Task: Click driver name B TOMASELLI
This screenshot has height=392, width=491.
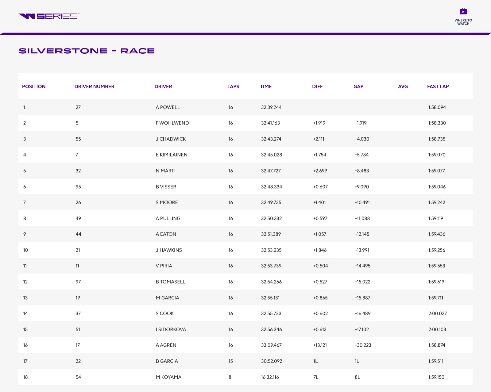Action: 171,282
